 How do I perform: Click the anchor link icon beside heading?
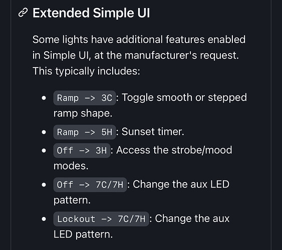click(x=23, y=12)
